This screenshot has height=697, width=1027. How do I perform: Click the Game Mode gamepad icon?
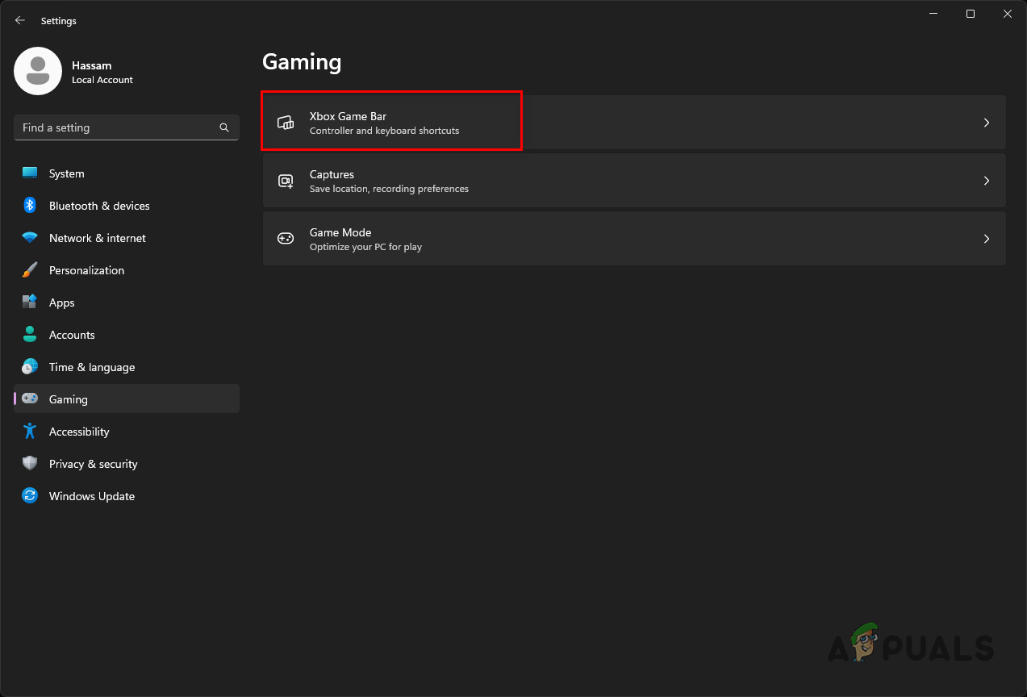click(286, 238)
